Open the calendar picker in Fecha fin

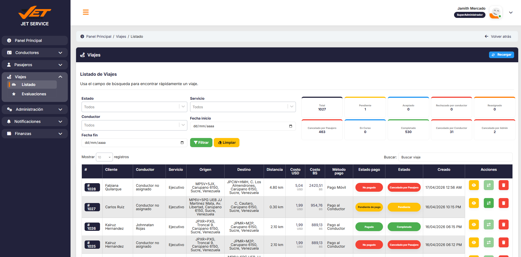click(182, 143)
